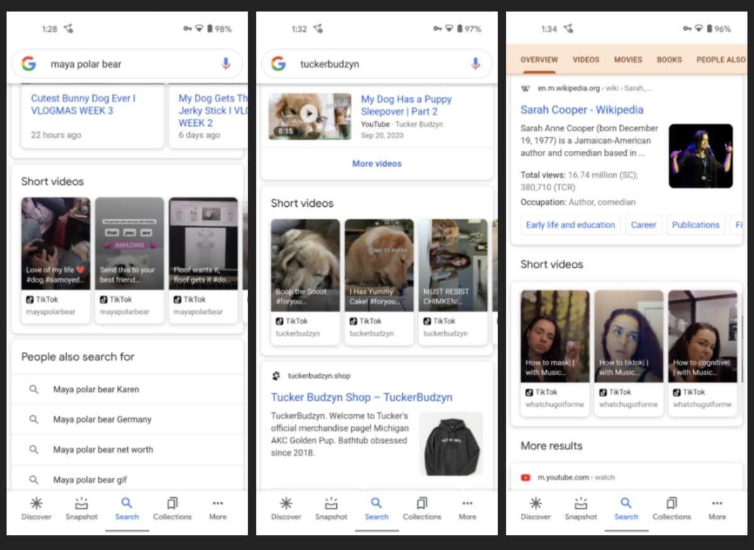Open Discover on the Sarah Cooper results screen
Image resolution: width=754 pixels, height=550 pixels.
click(x=535, y=509)
